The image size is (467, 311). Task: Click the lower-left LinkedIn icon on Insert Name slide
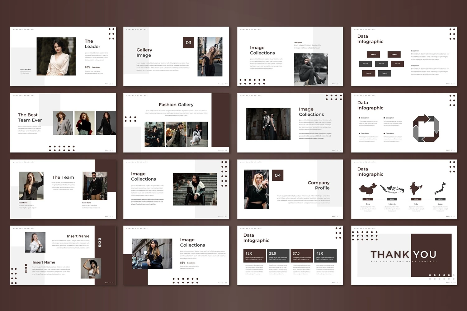pos(26,272)
